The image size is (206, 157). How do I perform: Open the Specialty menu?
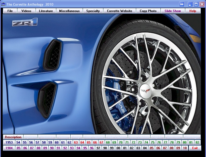[x=93, y=11]
